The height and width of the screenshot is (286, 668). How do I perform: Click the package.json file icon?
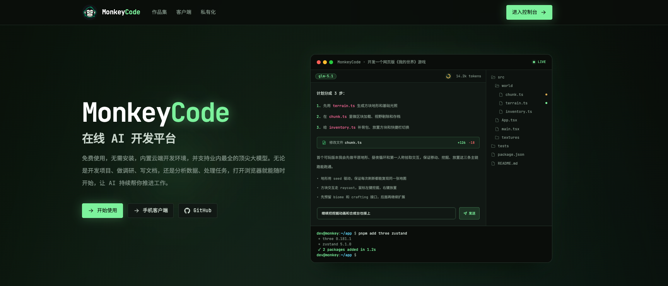click(x=493, y=155)
